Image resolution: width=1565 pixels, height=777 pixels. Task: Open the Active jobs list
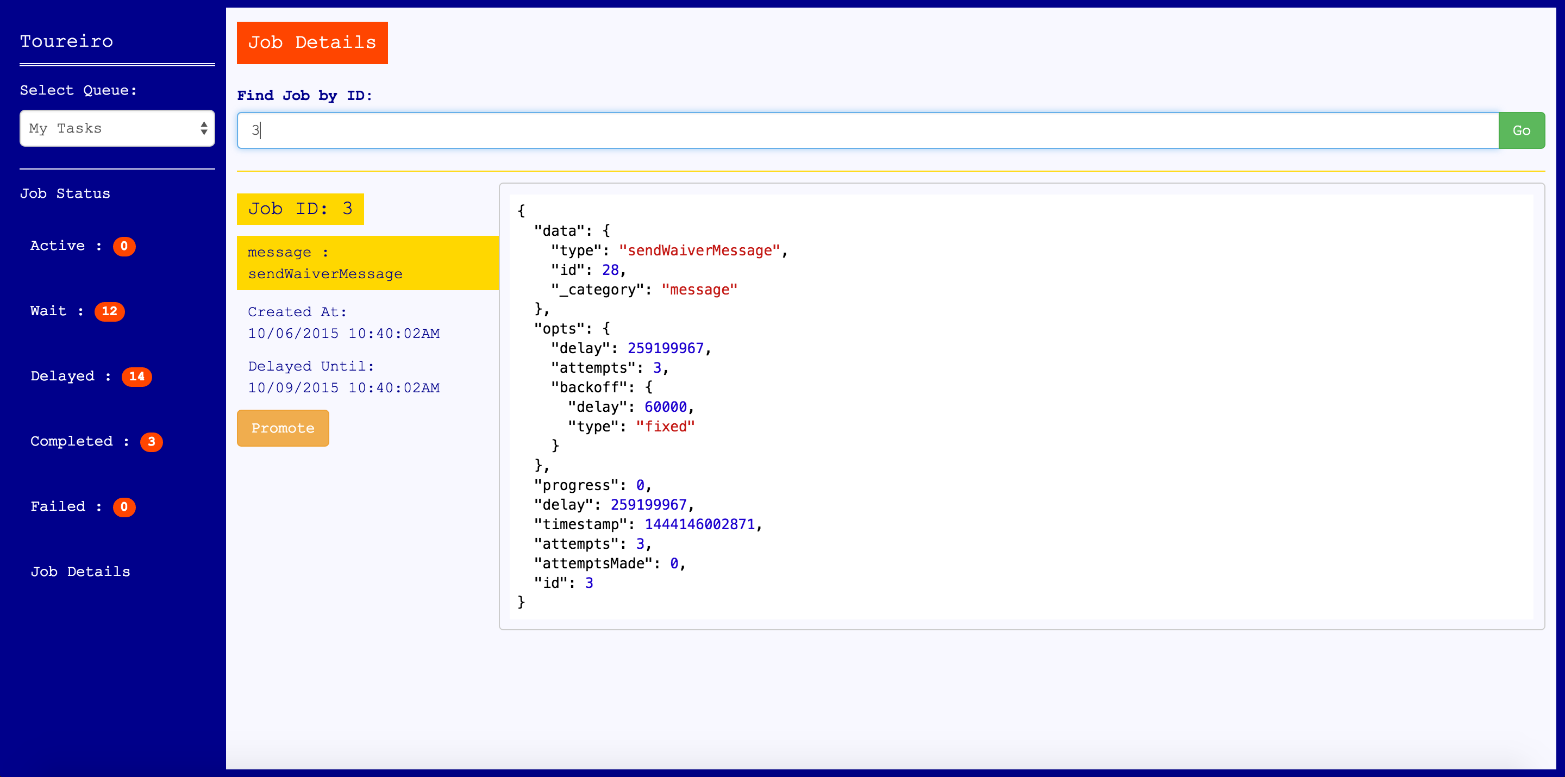point(58,246)
